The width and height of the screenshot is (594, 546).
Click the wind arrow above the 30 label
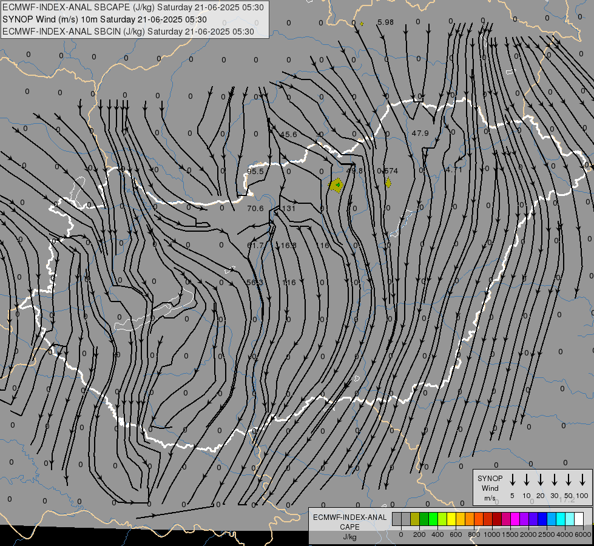point(554,480)
